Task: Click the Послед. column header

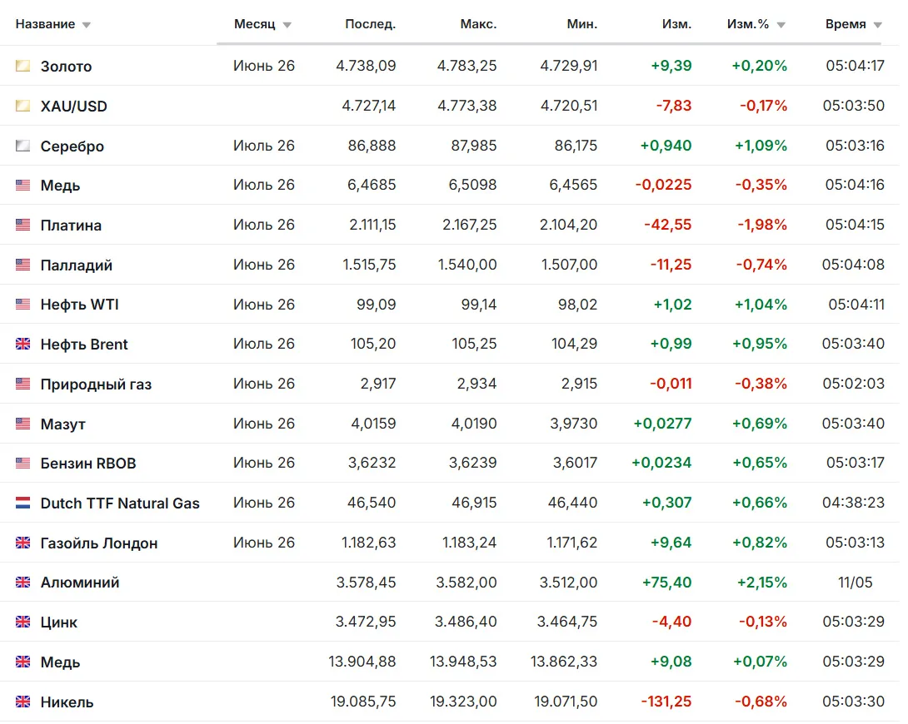Action: (370, 24)
